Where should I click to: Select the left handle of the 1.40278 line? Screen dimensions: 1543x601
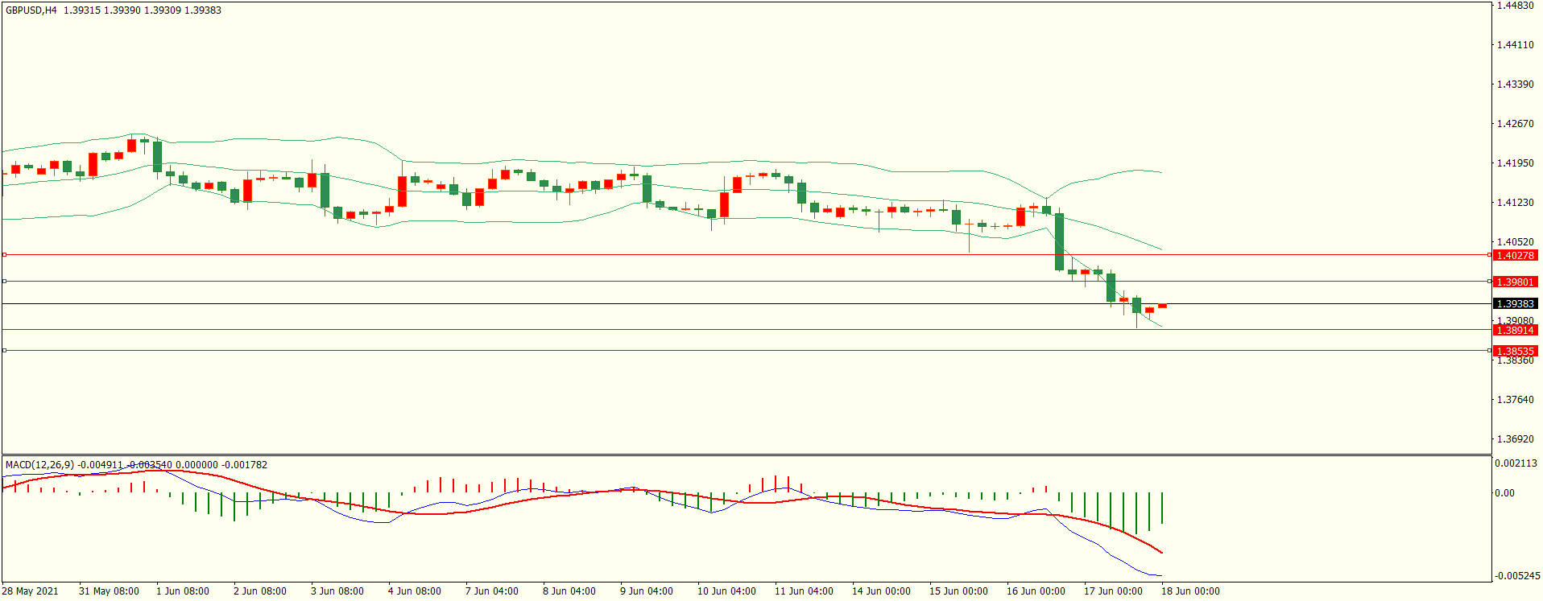click(x=4, y=254)
